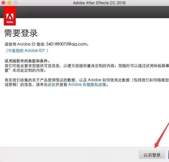169x162 pixels.
Task: Click the text 请使用 Adobe ID 登录
Action: (x=24, y=44)
